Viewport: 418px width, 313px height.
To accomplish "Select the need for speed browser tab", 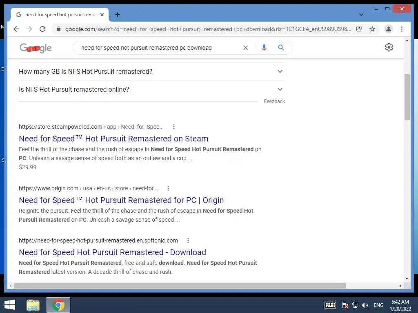I will point(60,15).
